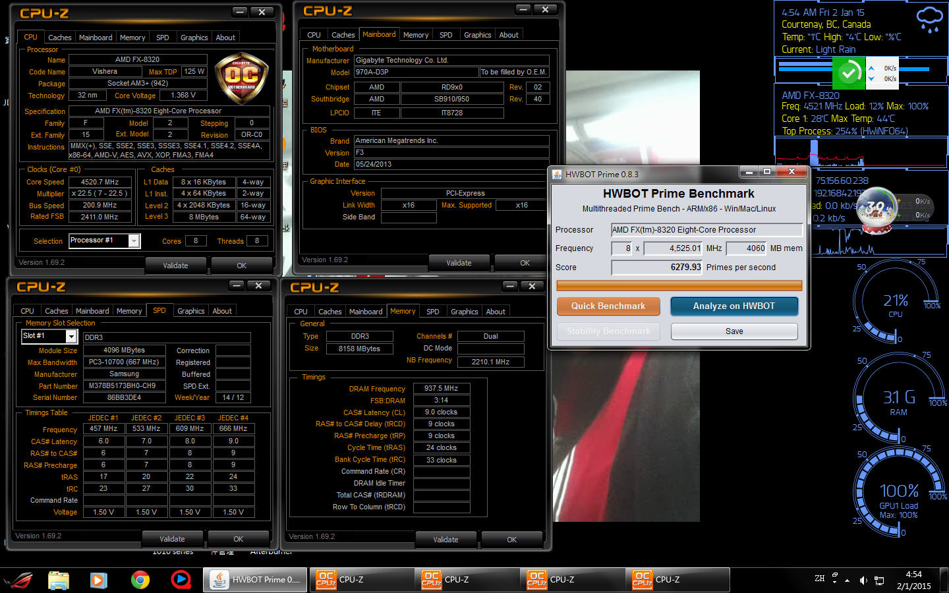Select SPD tab in the Mainboard window
This screenshot has height=593, width=949.
(x=446, y=35)
